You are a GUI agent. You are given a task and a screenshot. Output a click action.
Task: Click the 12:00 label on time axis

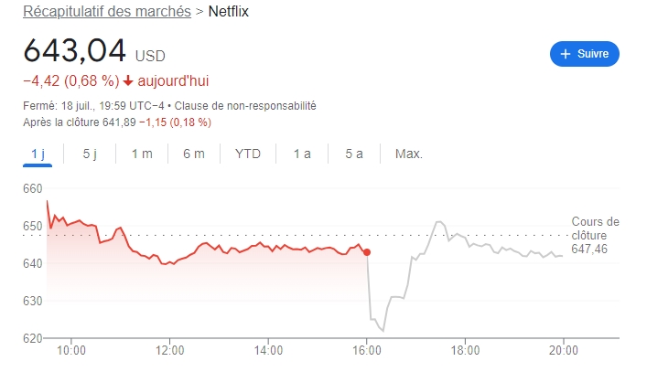click(169, 349)
